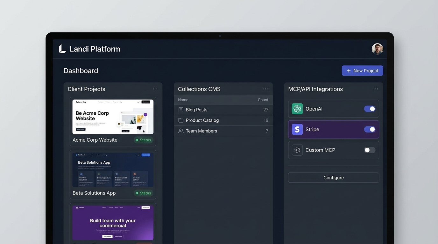Open the purple 'Build team' project thumbnail
This screenshot has width=438, height=244.
(113, 223)
